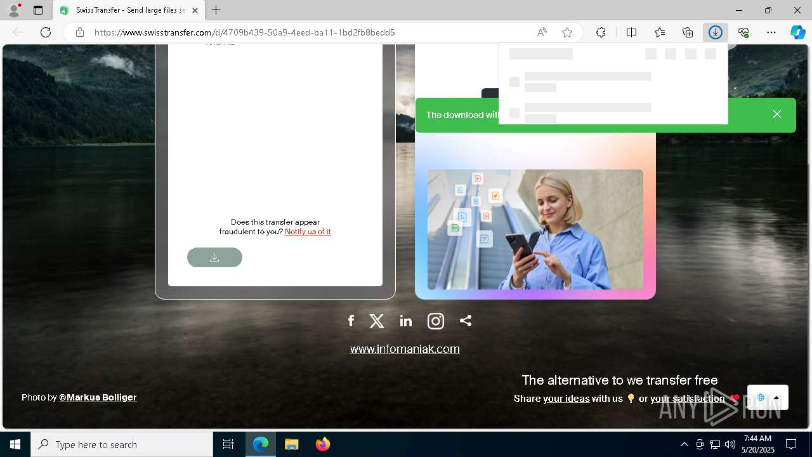Click the share icon
The image size is (812, 457).
pyautogui.click(x=466, y=321)
